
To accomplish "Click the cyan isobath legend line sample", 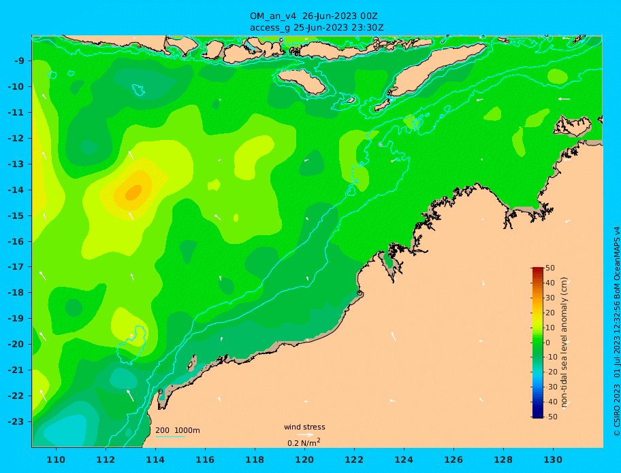I will tap(170, 436).
